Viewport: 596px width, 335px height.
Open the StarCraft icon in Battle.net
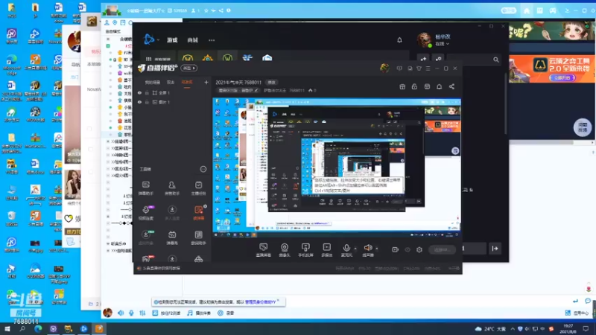[247, 58]
